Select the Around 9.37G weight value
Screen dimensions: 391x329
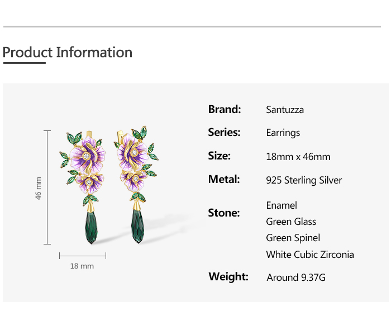(x=296, y=277)
